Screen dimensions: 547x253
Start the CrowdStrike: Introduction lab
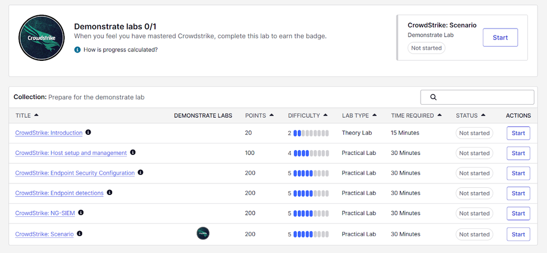(x=518, y=133)
